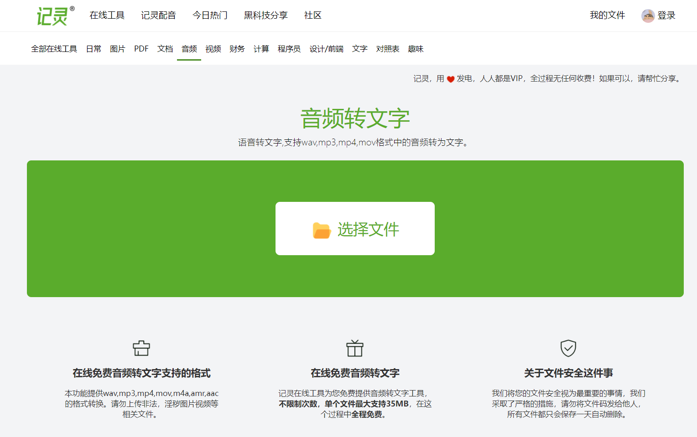Screen dimensions: 697x437
Task: Open 我的文件
Action: coord(607,15)
